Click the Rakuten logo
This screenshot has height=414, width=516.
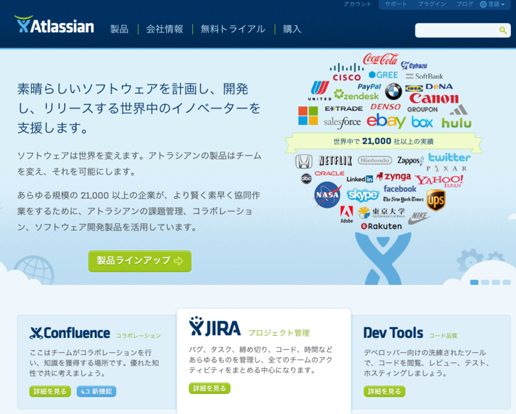pyautogui.click(x=381, y=226)
